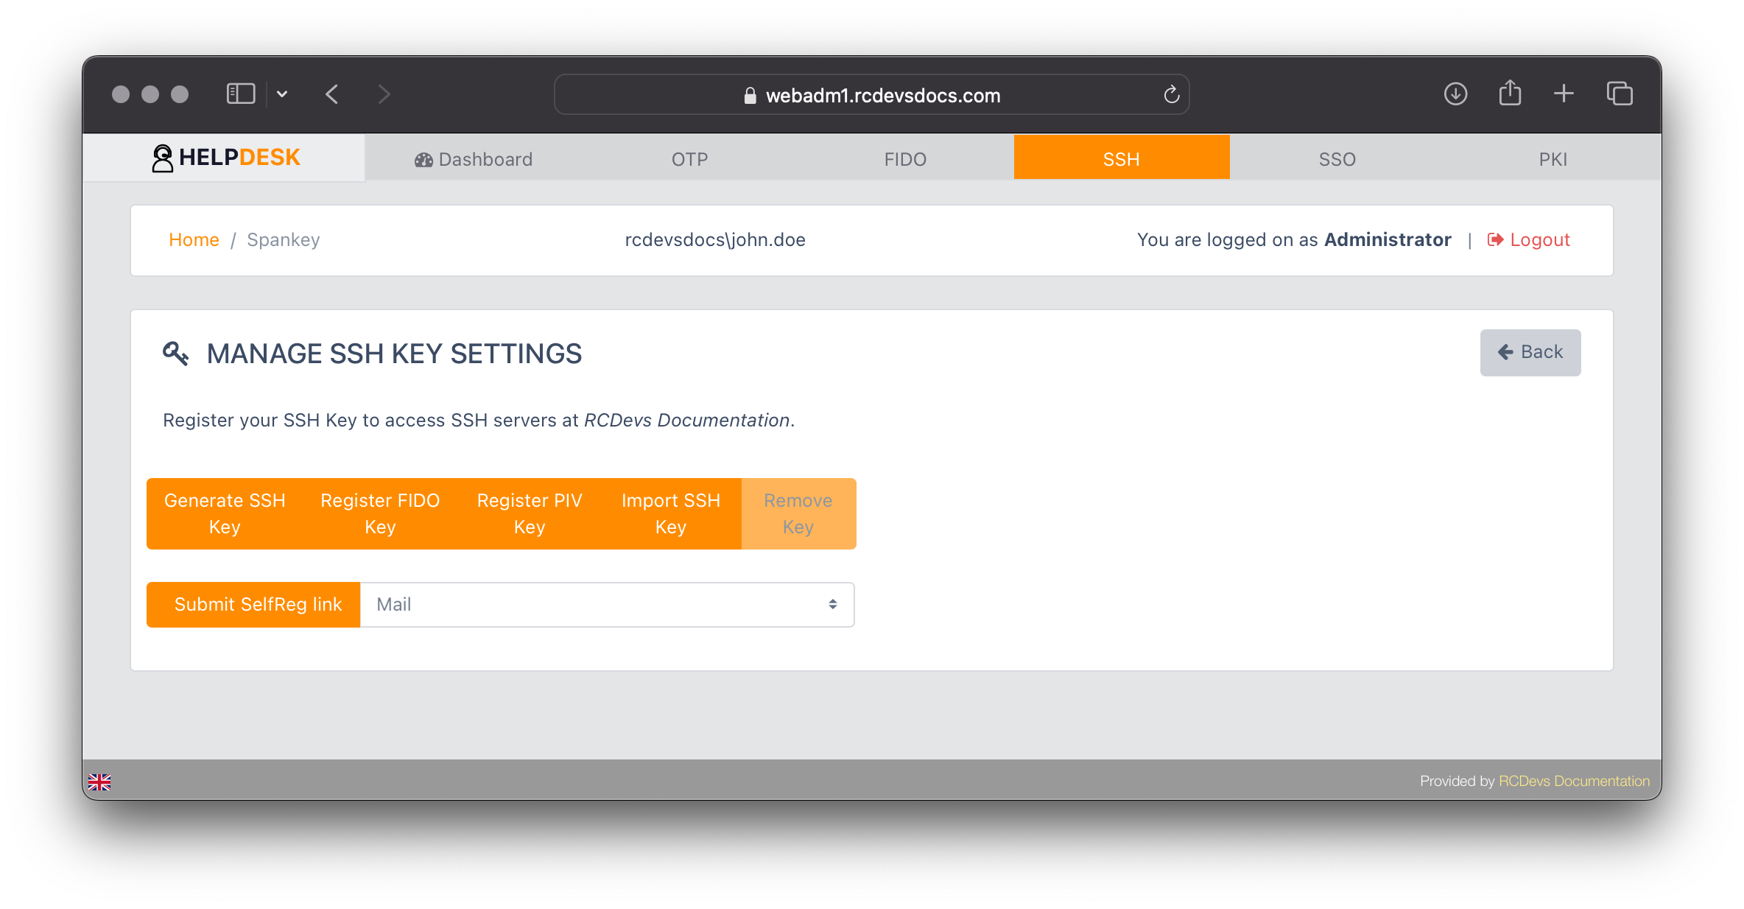Click the Register FIDO Key button
Screen dimensions: 1744x909
(380, 513)
